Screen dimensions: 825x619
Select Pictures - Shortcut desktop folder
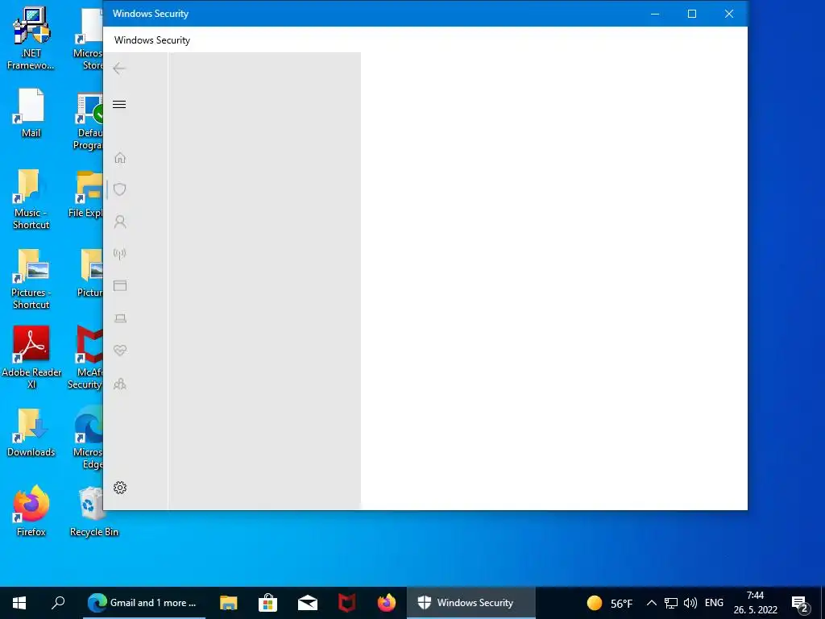(31, 279)
